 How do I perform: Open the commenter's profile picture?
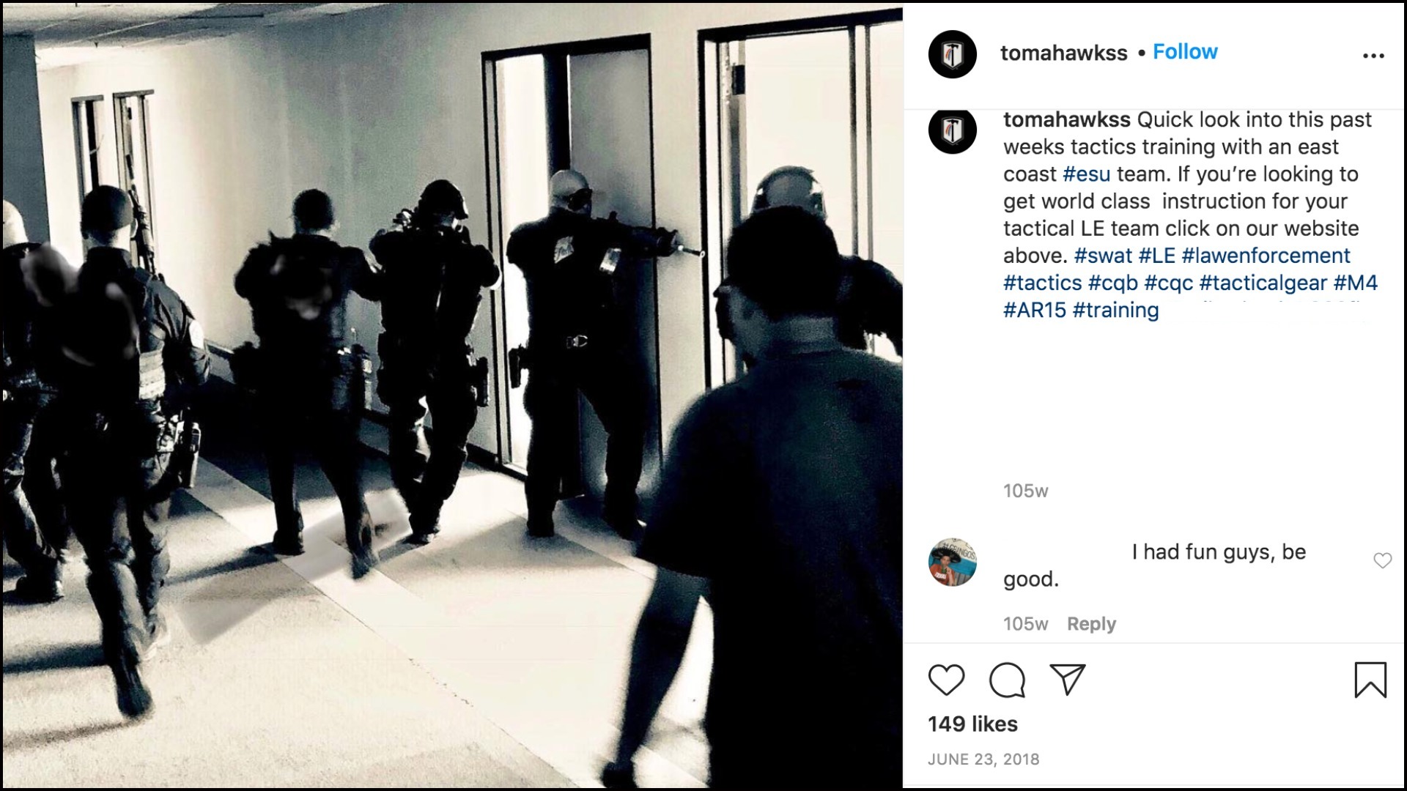pyautogui.click(x=952, y=562)
